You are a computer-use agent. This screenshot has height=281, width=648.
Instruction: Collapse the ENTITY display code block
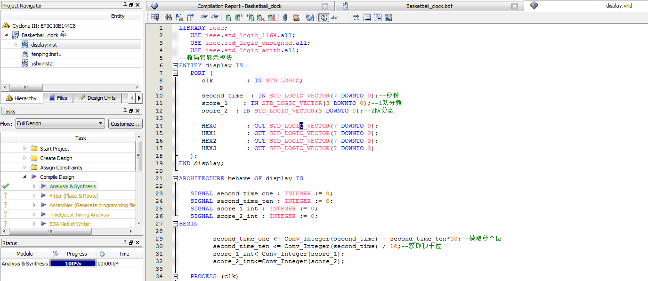(x=176, y=66)
